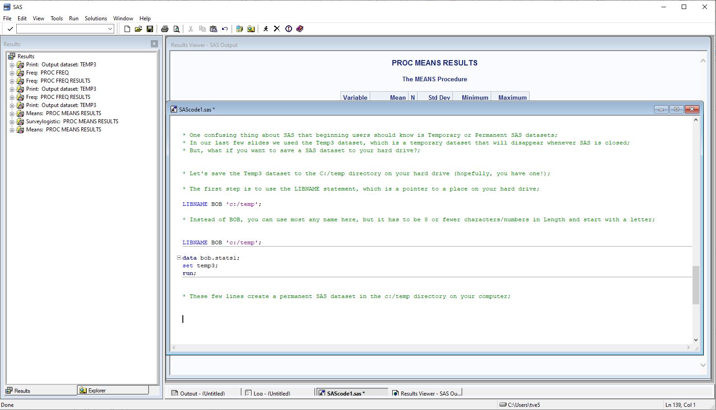
Task: Create a new document with New icon
Action: [x=127, y=29]
